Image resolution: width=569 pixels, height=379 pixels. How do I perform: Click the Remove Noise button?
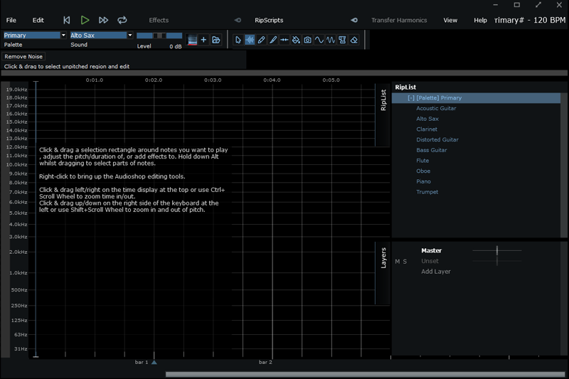point(23,57)
